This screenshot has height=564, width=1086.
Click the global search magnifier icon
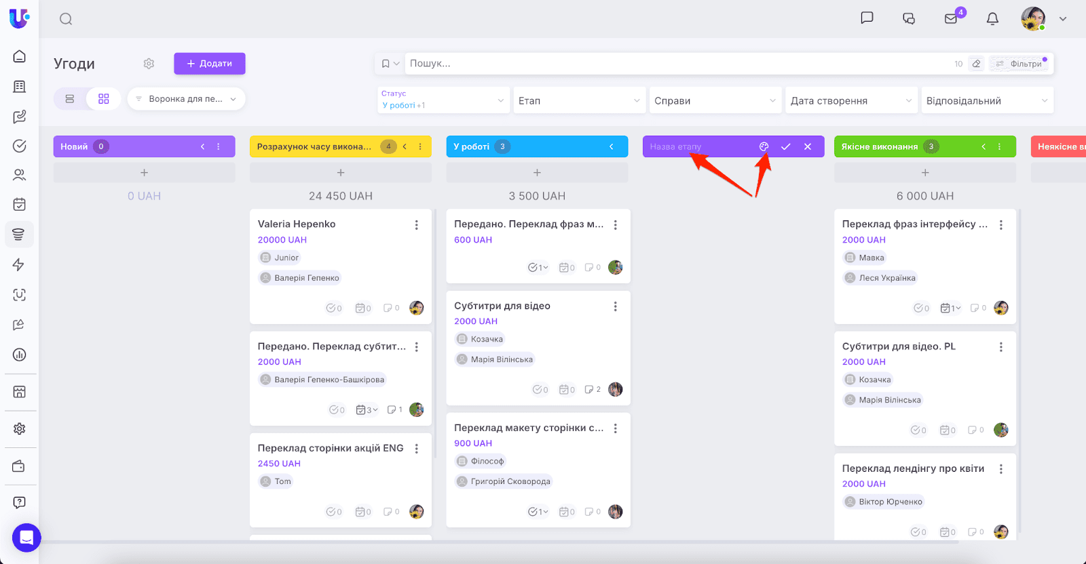pos(66,19)
